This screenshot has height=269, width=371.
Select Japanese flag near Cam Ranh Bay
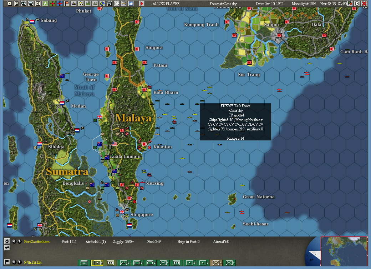point(332,49)
